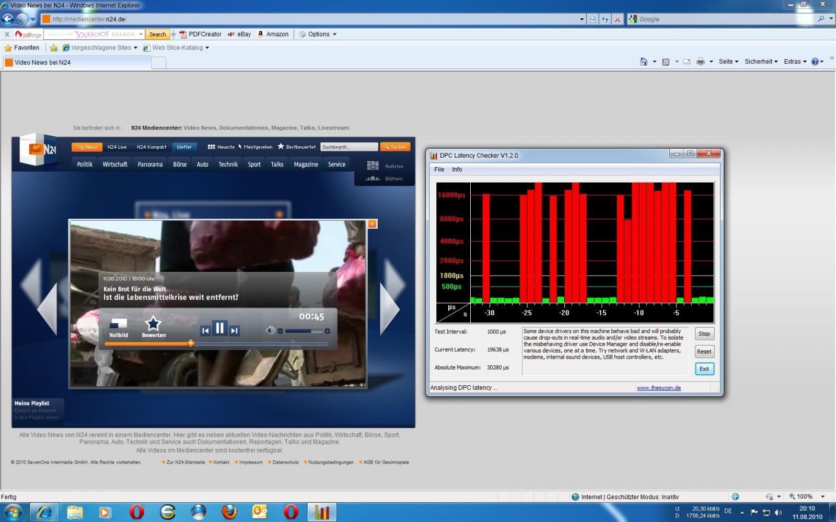
Task: Increase volume with plus button
Action: coord(327,331)
